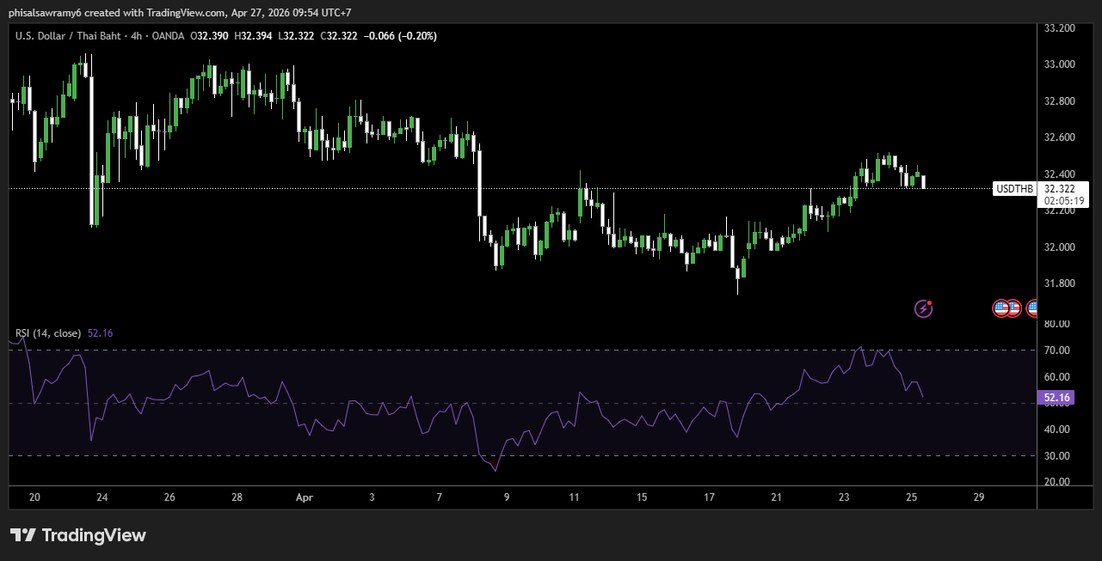This screenshot has width=1102, height=561.
Task: Select the RSI (14, close) indicator title
Action: pyautogui.click(x=48, y=333)
